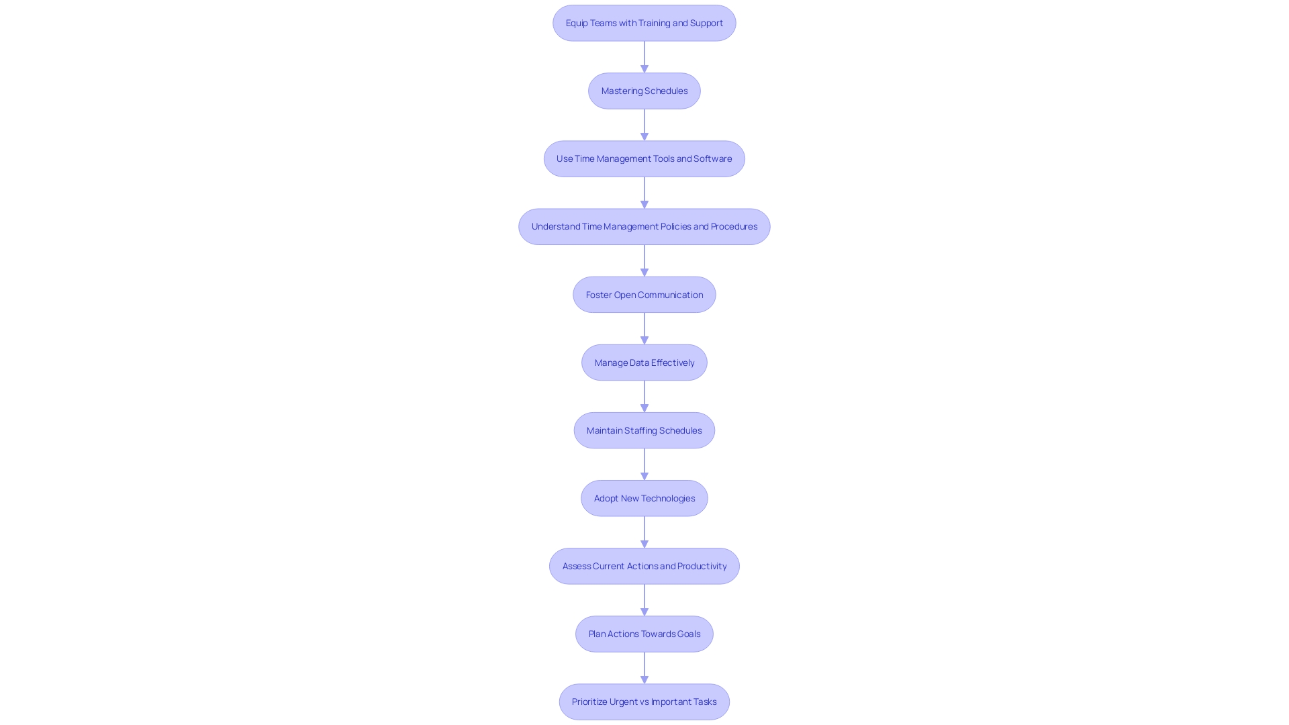Click the Equip Teams with Training node

coord(644,22)
